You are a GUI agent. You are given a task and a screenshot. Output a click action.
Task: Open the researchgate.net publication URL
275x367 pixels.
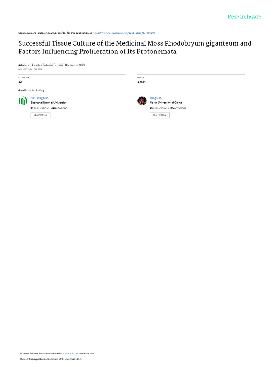124,33
